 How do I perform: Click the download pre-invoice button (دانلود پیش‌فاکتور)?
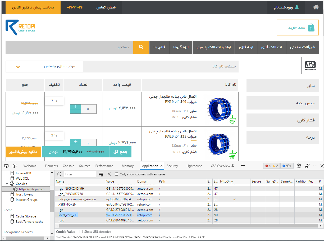coord(23,152)
